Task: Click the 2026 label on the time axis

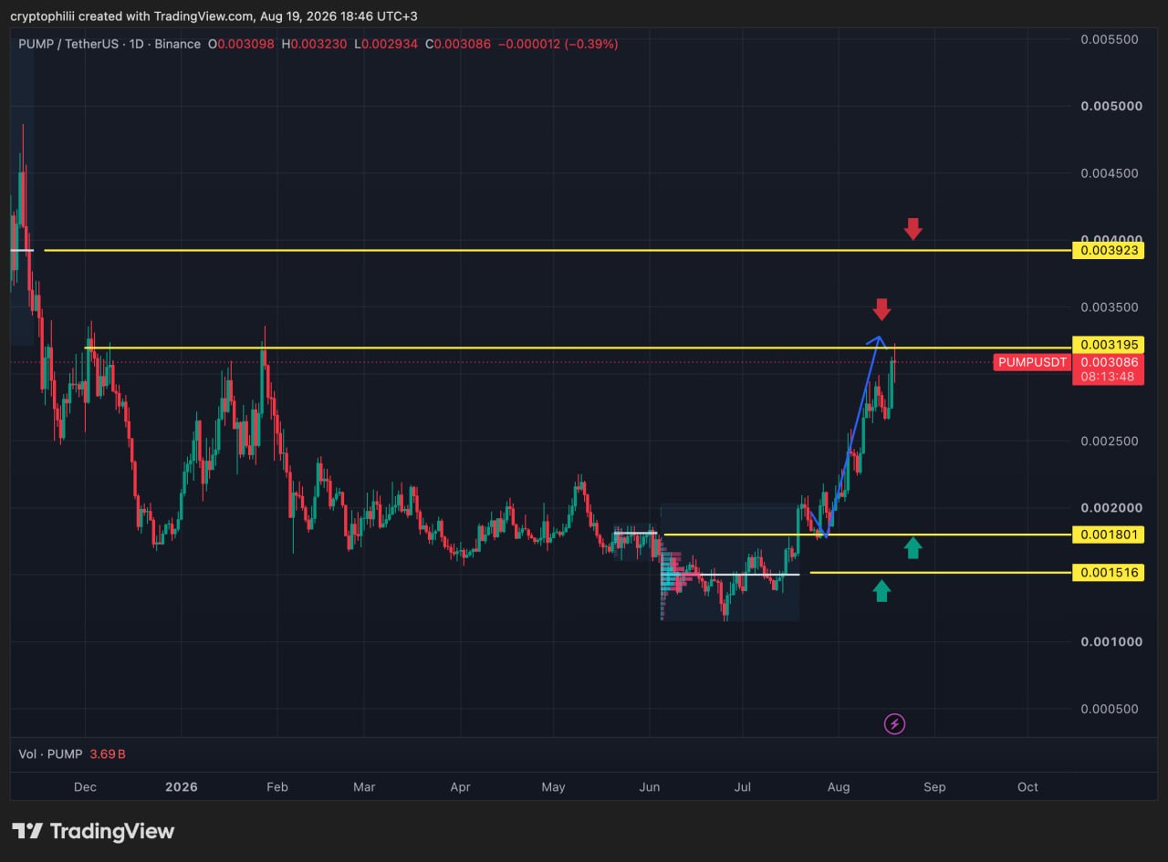Action: (181, 787)
